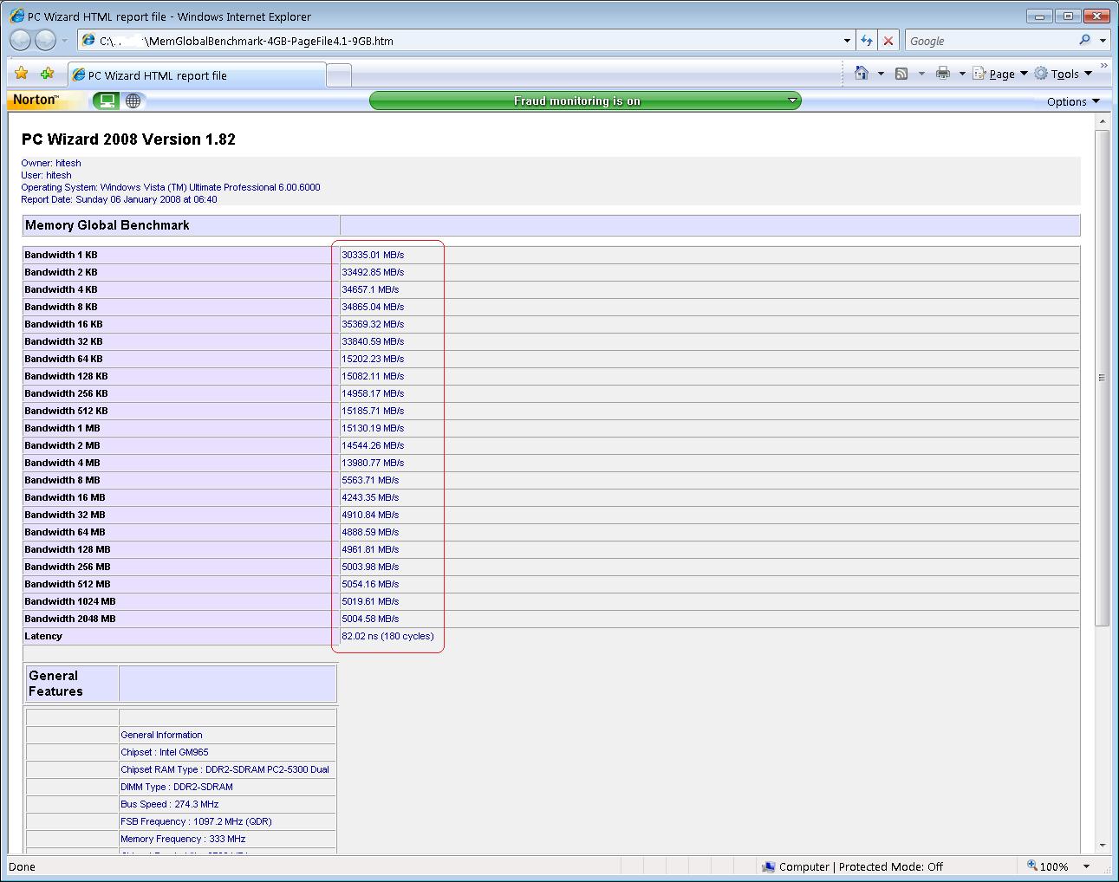1119x882 pixels.
Task: Click the Bandwidth 1 KB value 30335.01 MB/s
Action: coord(373,255)
